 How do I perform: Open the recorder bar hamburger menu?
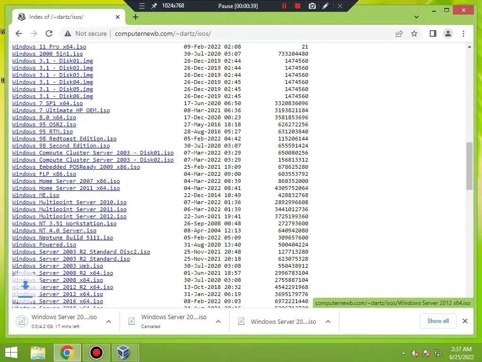coord(142,6)
